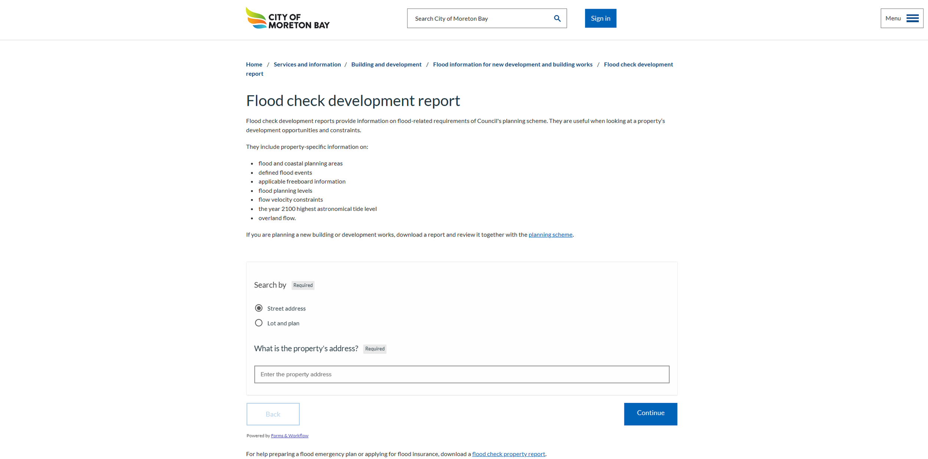This screenshot has height=459, width=928.
Task: Open the Forms & Workflow link
Action: [x=290, y=436]
